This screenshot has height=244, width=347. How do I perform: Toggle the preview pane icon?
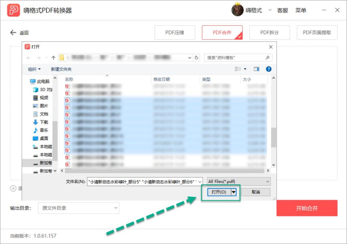(x=257, y=69)
